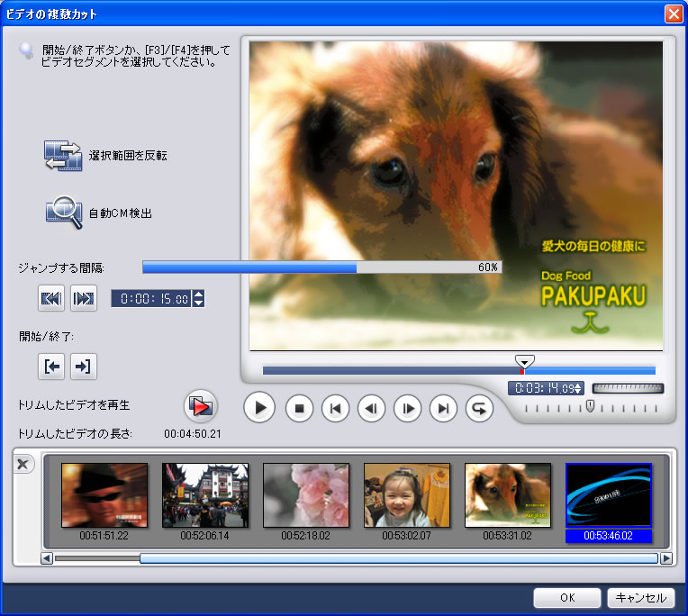Stop the video playback
The image size is (688, 616).
[299, 409]
